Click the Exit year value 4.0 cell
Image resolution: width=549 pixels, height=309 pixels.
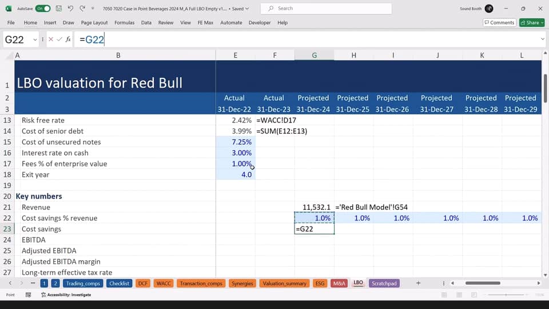tap(235, 175)
